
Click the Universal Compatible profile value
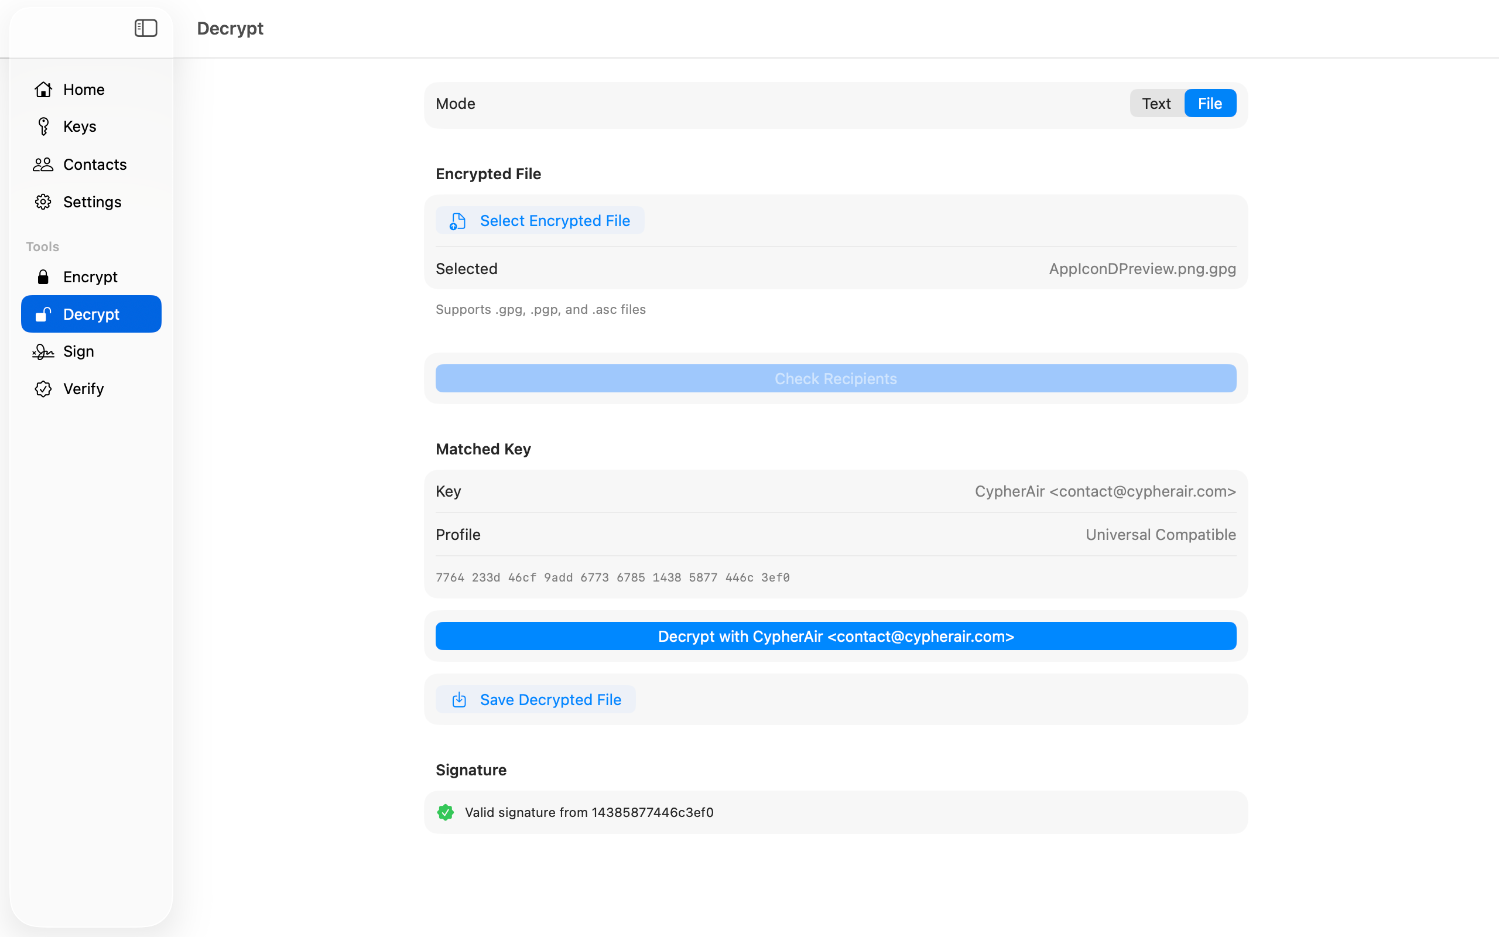point(1160,535)
